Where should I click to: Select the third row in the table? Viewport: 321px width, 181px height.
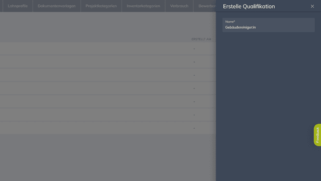107,75
